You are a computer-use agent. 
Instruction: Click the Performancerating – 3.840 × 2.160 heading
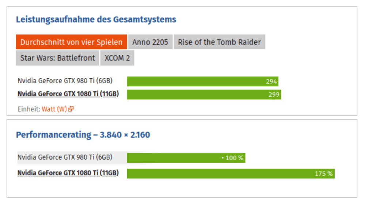point(83,135)
